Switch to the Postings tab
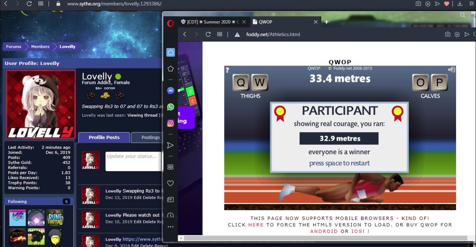The width and height of the screenshot is (476, 247). click(x=150, y=137)
